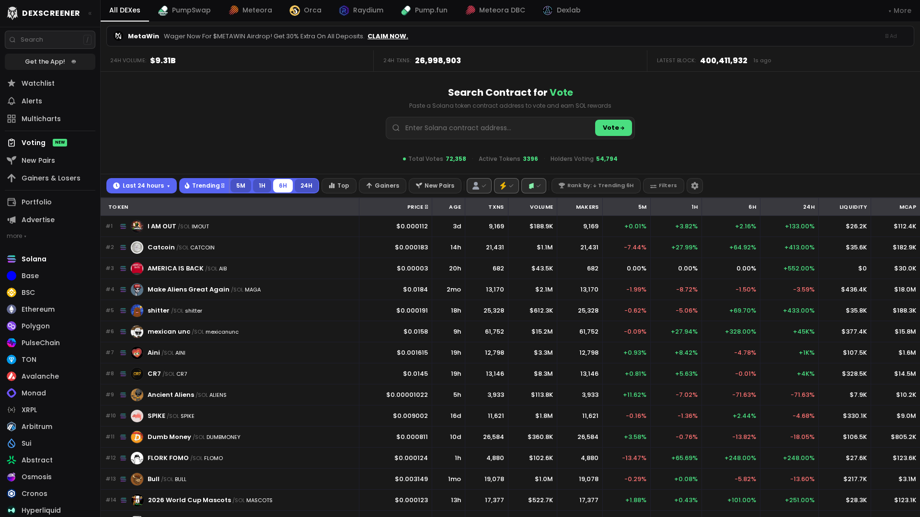Select the TON chain

pyautogui.click(x=50, y=360)
